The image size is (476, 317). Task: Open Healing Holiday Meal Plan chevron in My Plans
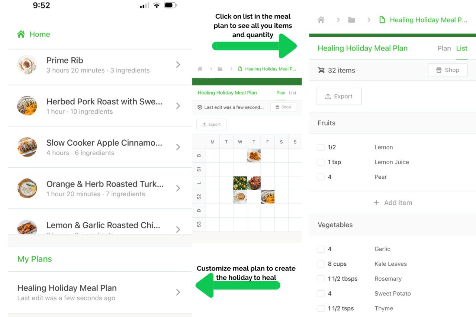(x=178, y=292)
